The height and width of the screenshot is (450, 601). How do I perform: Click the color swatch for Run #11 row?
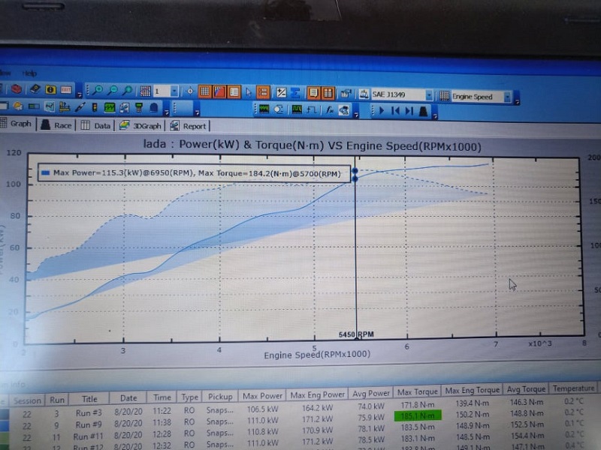coord(5,437)
